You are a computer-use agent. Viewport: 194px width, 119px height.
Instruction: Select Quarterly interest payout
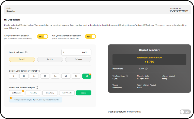pyautogui.click(x=50, y=93)
